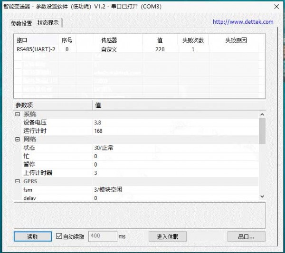Click the 失败次数 column header
285x253 pixels.
[193, 40]
